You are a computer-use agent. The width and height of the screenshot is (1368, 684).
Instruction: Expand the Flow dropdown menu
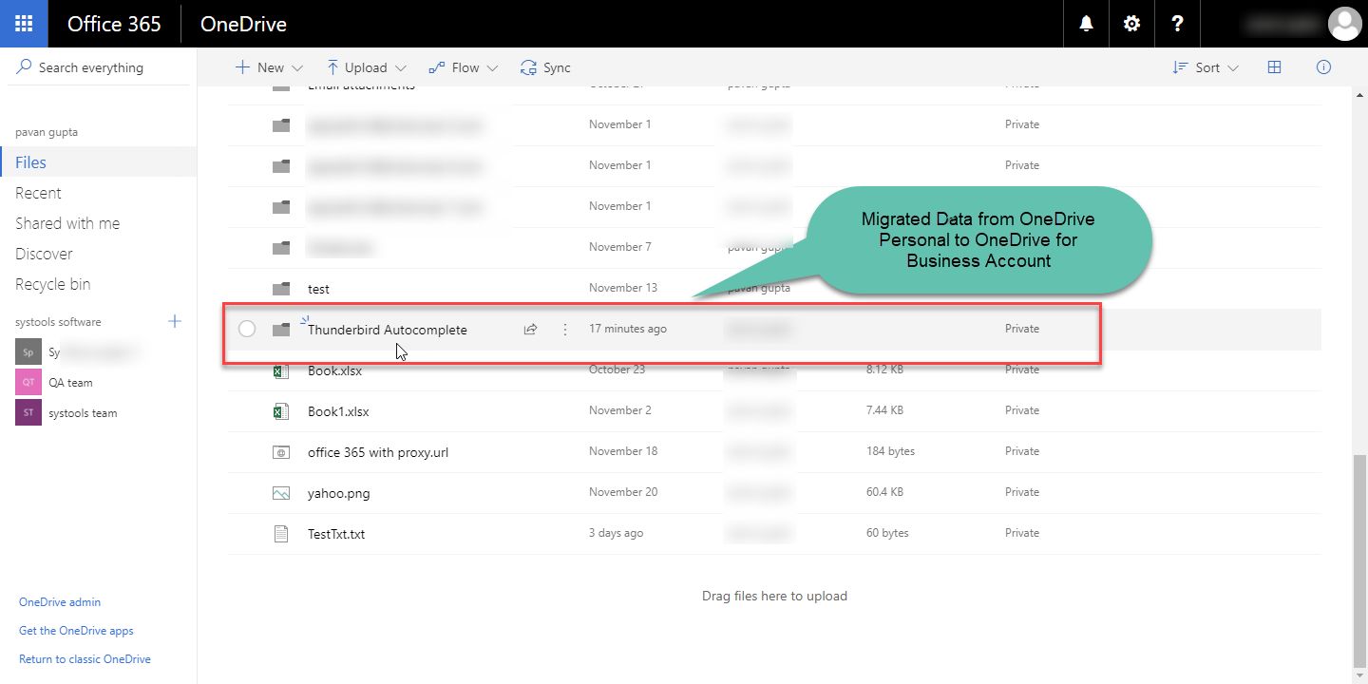[x=464, y=67]
